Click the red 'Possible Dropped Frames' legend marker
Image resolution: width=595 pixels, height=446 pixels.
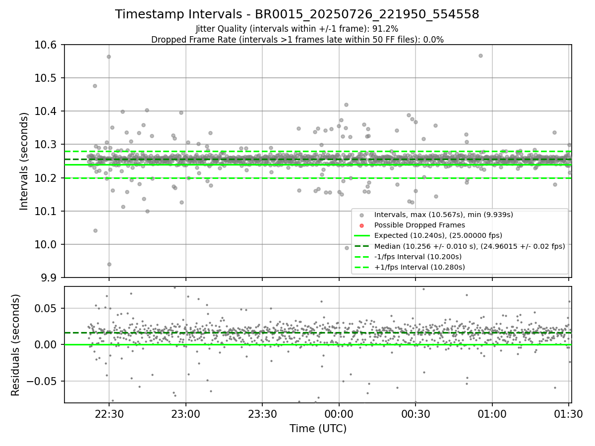point(361,225)
